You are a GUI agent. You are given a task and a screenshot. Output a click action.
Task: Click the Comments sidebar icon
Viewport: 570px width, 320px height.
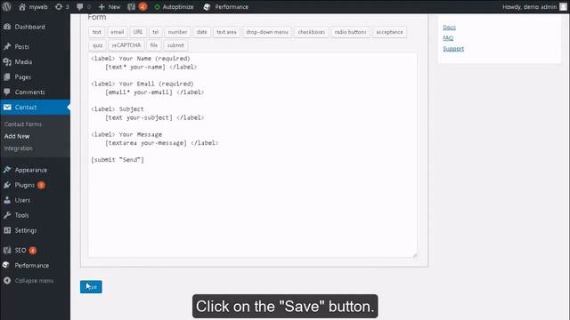(7, 92)
